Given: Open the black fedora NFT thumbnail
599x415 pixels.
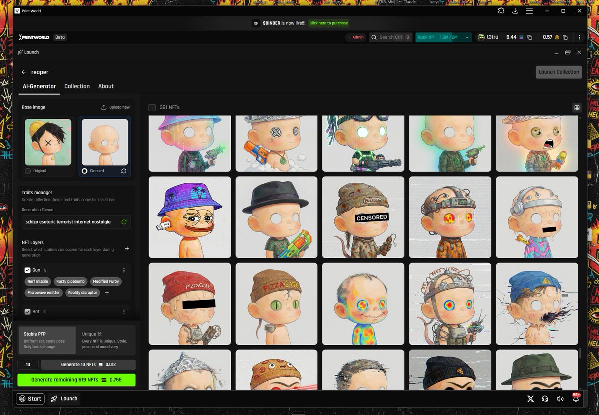Looking at the screenshot, I should [277, 217].
